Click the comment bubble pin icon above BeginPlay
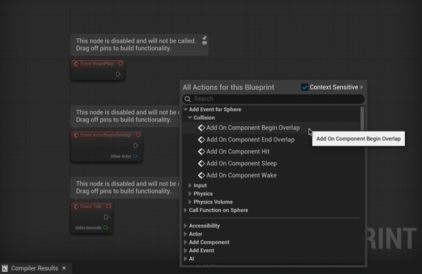The width and height of the screenshot is (422, 274). (x=204, y=40)
